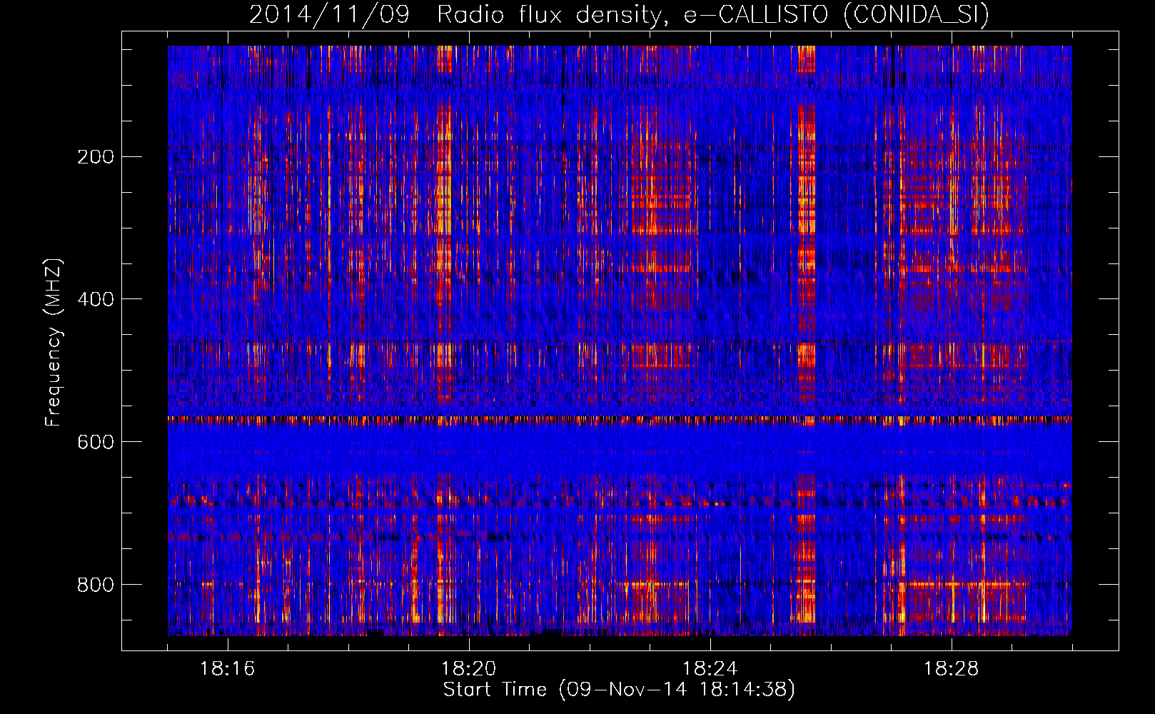Click the 200 frequency tick label

[x=96, y=157]
